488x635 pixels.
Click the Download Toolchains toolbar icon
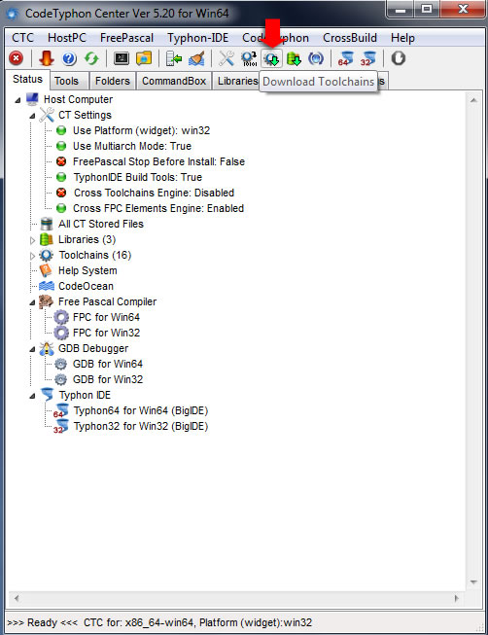click(272, 58)
